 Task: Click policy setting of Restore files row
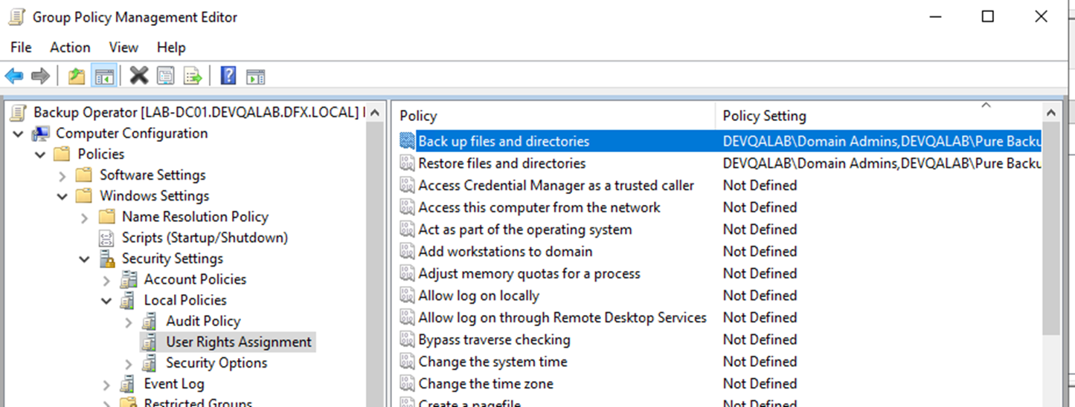click(x=882, y=163)
